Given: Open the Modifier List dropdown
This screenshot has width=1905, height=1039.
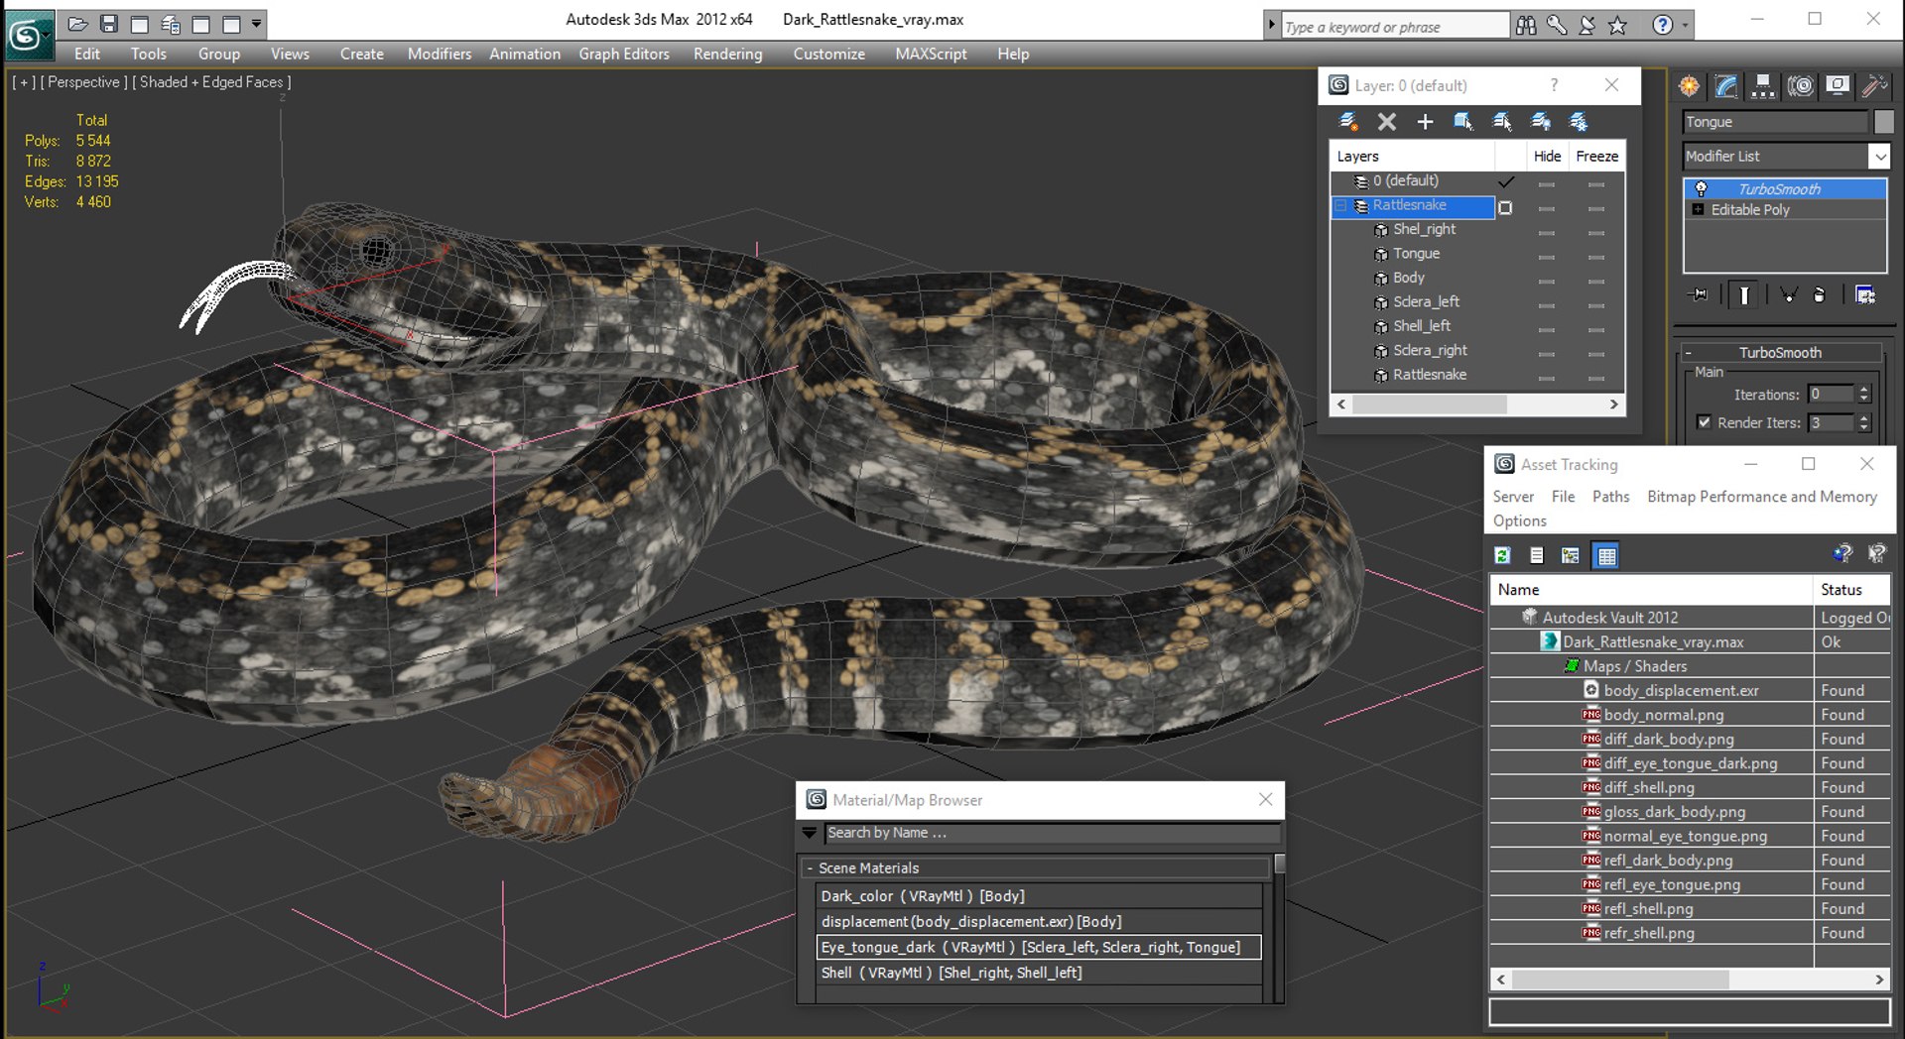Looking at the screenshot, I should click(x=1879, y=157).
